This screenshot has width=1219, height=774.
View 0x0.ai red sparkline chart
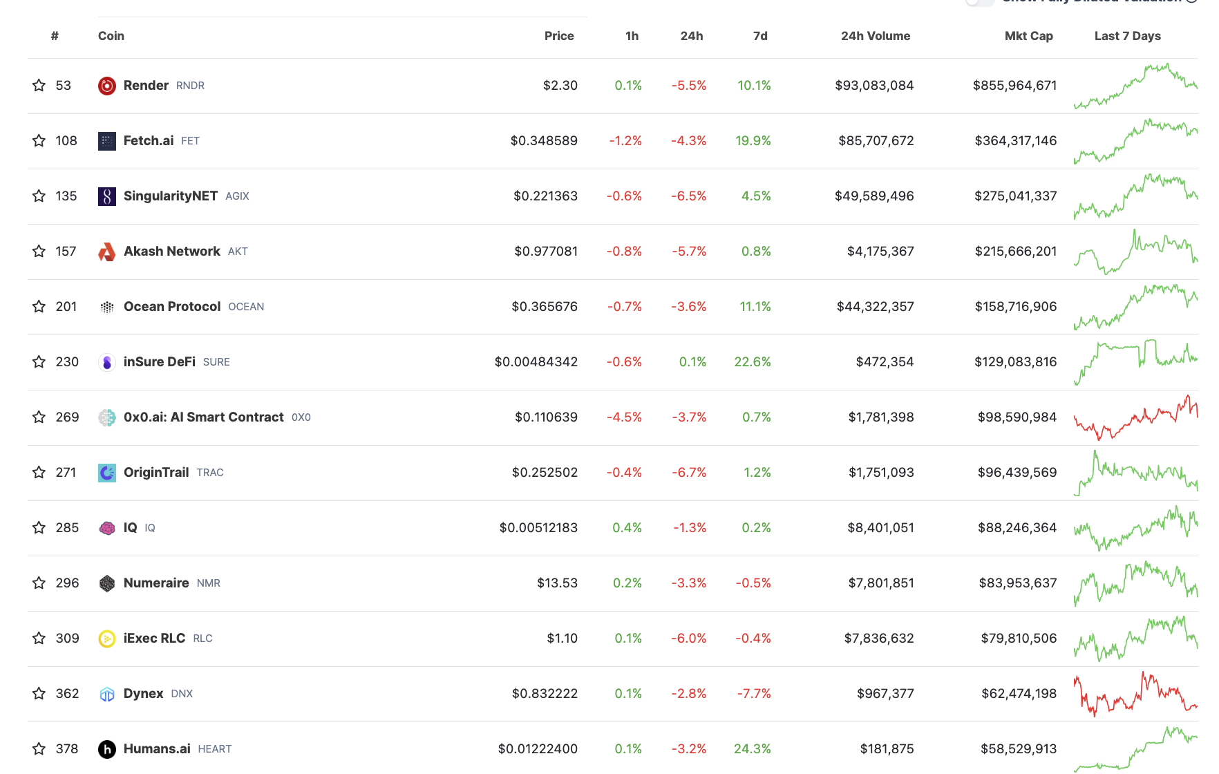coord(1135,417)
